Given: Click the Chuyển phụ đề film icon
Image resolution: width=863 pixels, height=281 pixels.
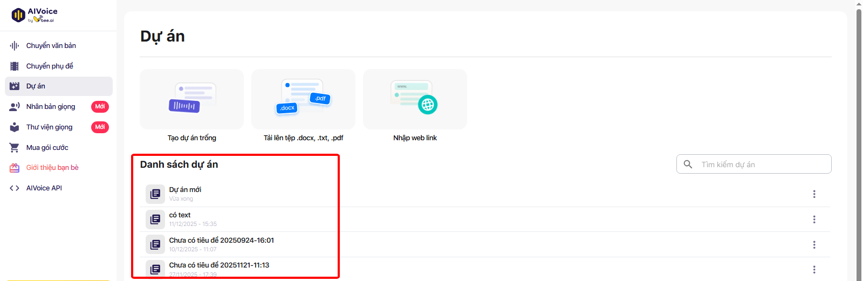Looking at the screenshot, I should click(x=15, y=66).
